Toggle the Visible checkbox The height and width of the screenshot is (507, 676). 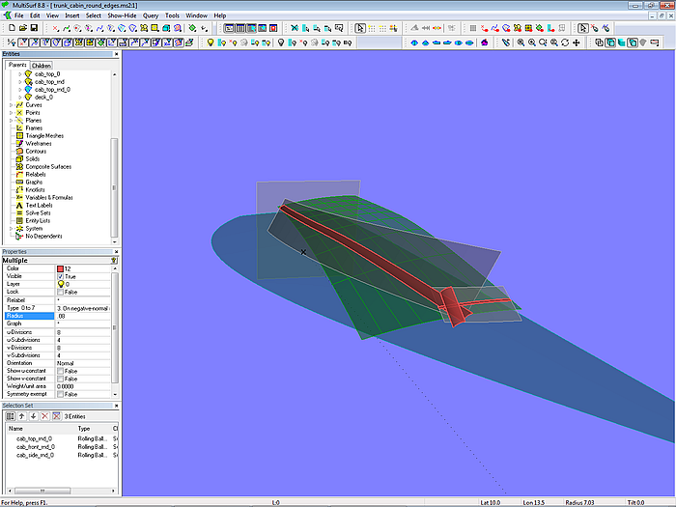pos(61,276)
